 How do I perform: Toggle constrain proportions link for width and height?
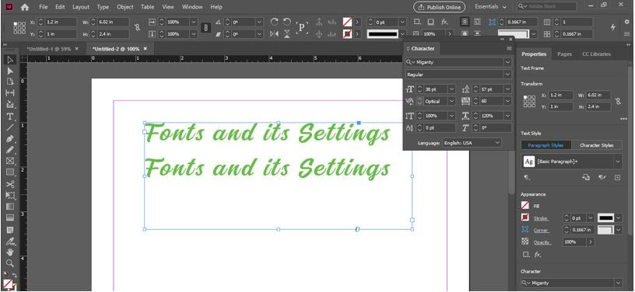click(137, 27)
